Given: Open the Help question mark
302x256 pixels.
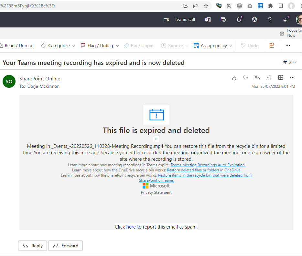Looking at the screenshot, I should pos(270,20).
